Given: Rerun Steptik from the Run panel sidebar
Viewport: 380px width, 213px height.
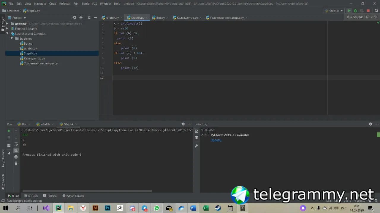Looking at the screenshot, I should point(9,131).
